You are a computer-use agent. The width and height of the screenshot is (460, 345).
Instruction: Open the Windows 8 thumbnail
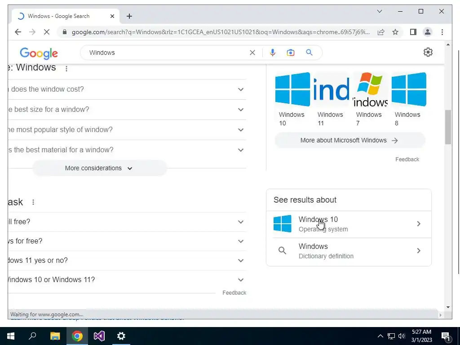tap(409, 99)
